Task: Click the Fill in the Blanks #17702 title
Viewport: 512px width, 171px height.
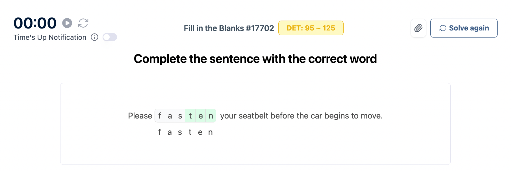Action: pyautogui.click(x=229, y=28)
